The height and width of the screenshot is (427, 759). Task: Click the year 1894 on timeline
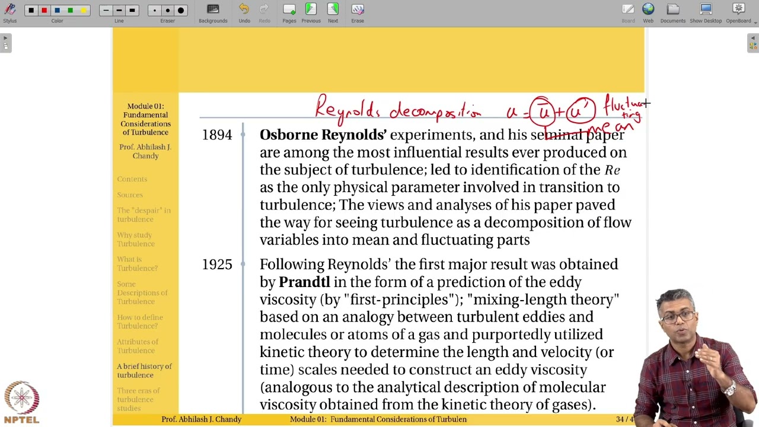click(x=217, y=135)
